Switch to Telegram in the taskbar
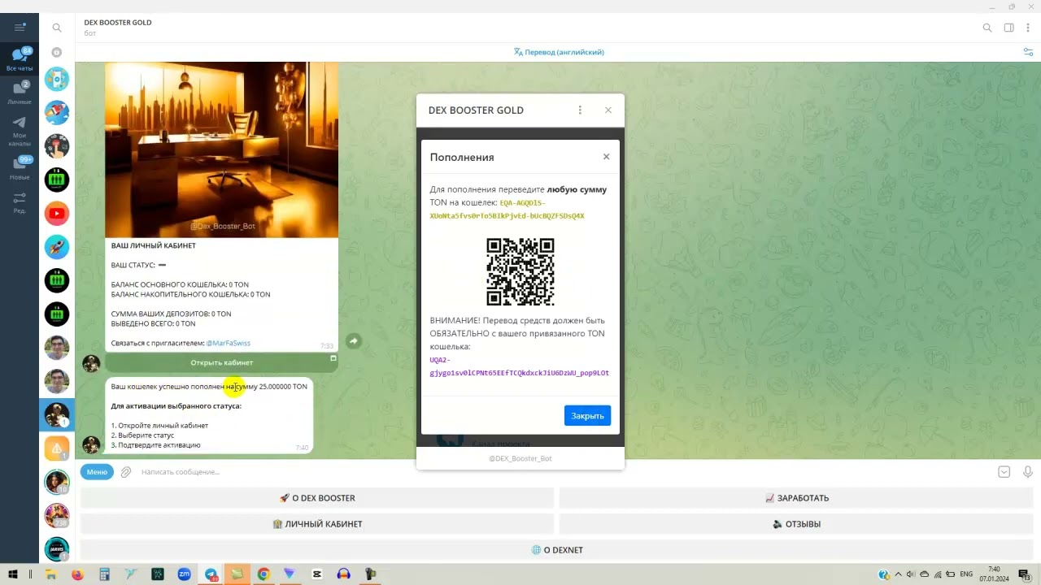 pyautogui.click(x=211, y=574)
